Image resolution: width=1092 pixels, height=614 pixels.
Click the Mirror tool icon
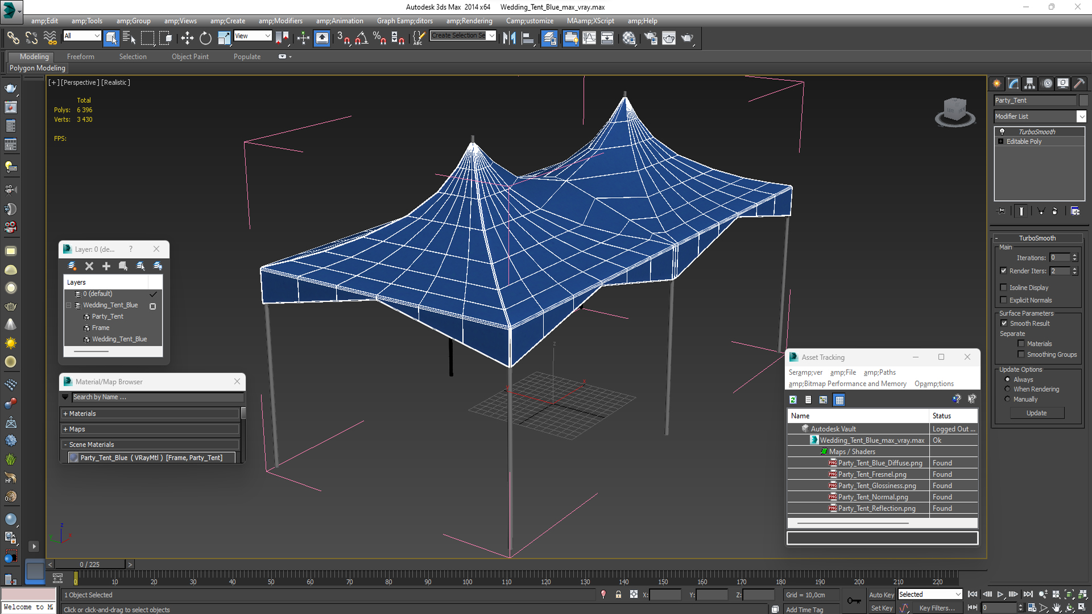tap(509, 38)
